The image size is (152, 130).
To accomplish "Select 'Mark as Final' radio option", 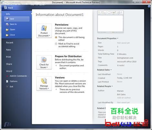I will pos(56,44).
